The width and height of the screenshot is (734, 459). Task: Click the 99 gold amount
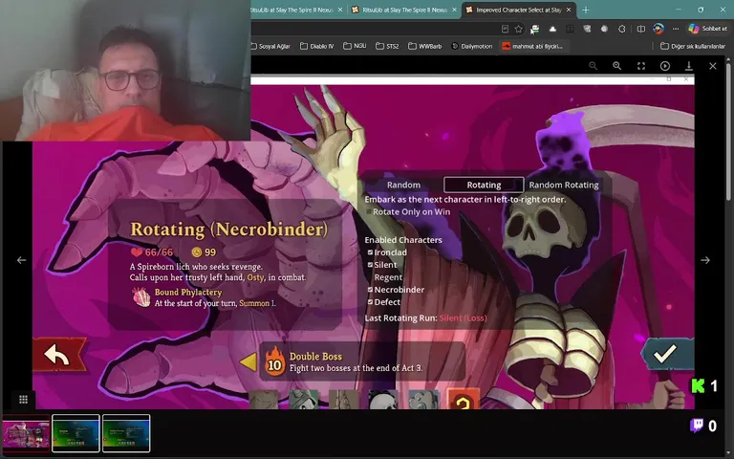pos(210,252)
